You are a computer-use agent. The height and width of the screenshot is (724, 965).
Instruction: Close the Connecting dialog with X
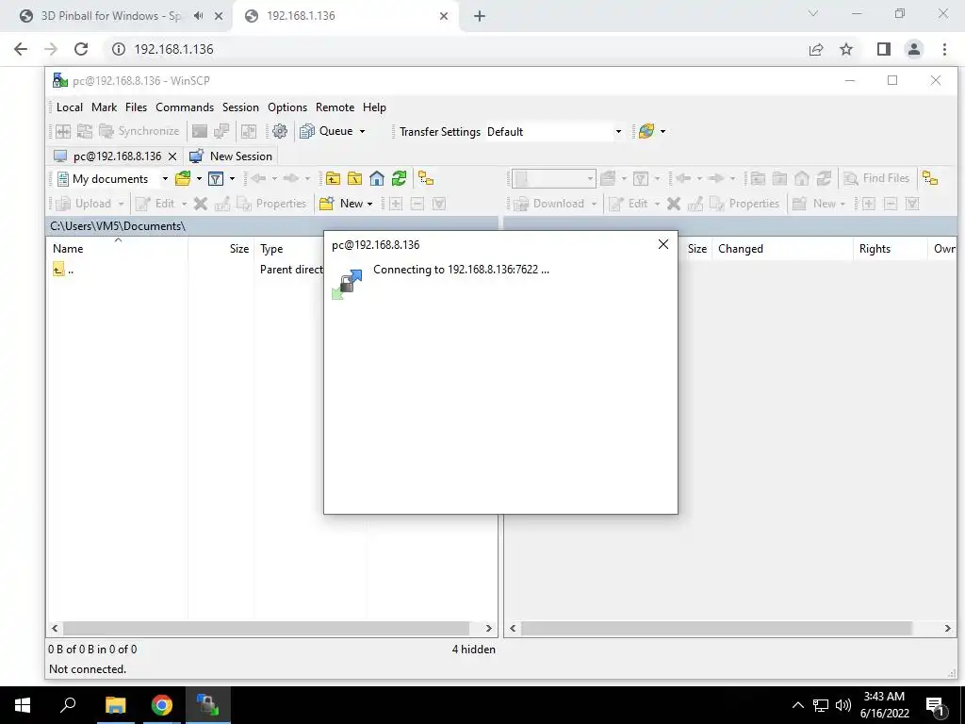662,244
